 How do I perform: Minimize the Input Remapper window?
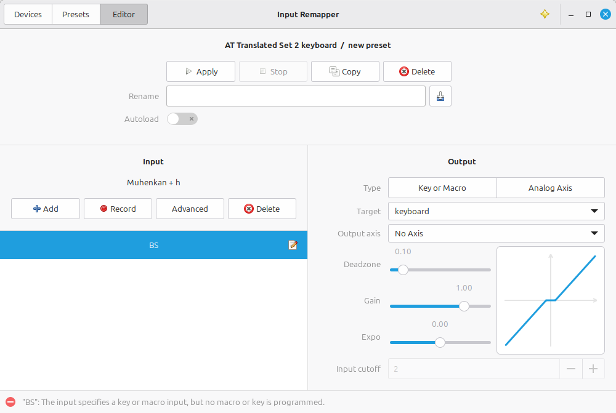click(x=571, y=15)
